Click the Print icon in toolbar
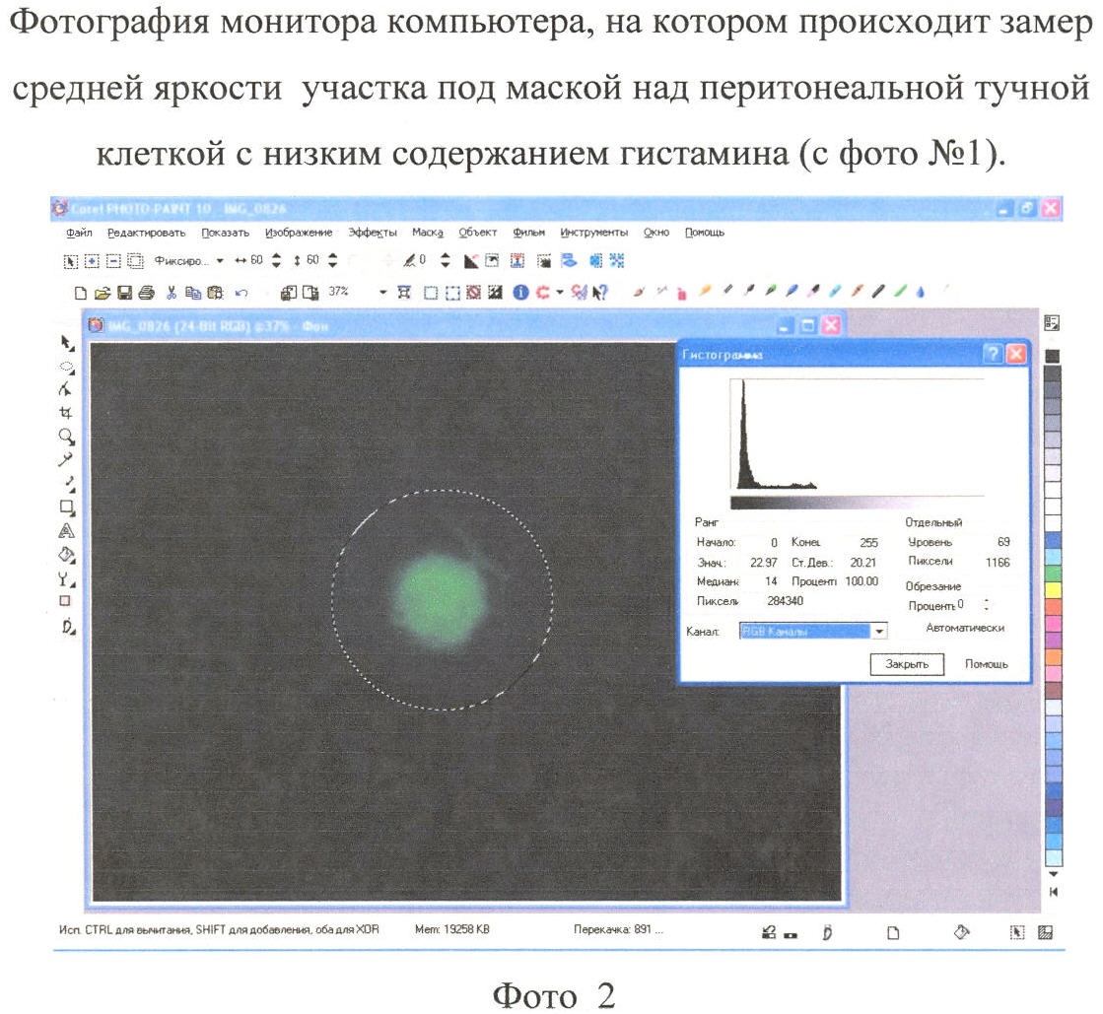 click(145, 293)
